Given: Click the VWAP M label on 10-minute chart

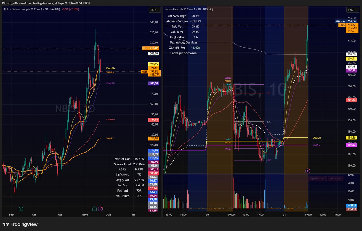Looking at the screenshot, I should (317, 145).
